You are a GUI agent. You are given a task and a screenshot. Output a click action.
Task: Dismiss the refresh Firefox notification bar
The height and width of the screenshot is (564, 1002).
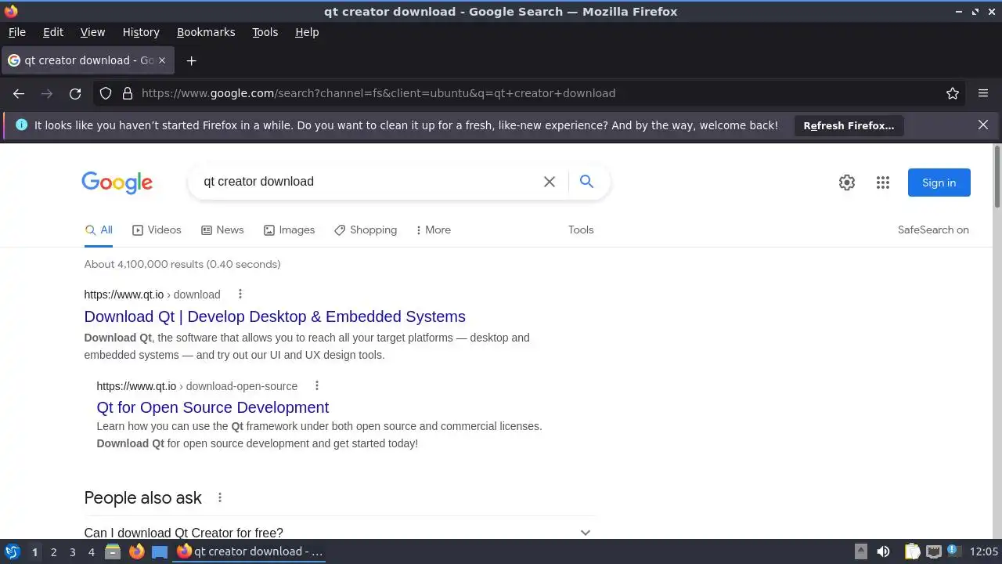(x=983, y=125)
